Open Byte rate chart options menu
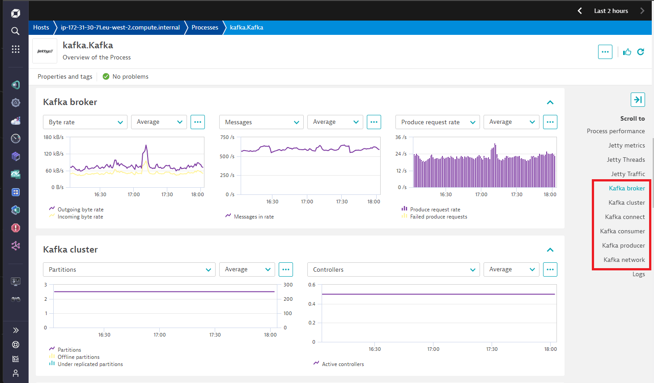 (198, 122)
